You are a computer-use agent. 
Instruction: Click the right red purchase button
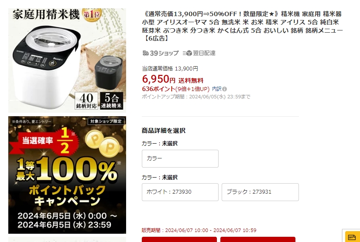[258, 239]
